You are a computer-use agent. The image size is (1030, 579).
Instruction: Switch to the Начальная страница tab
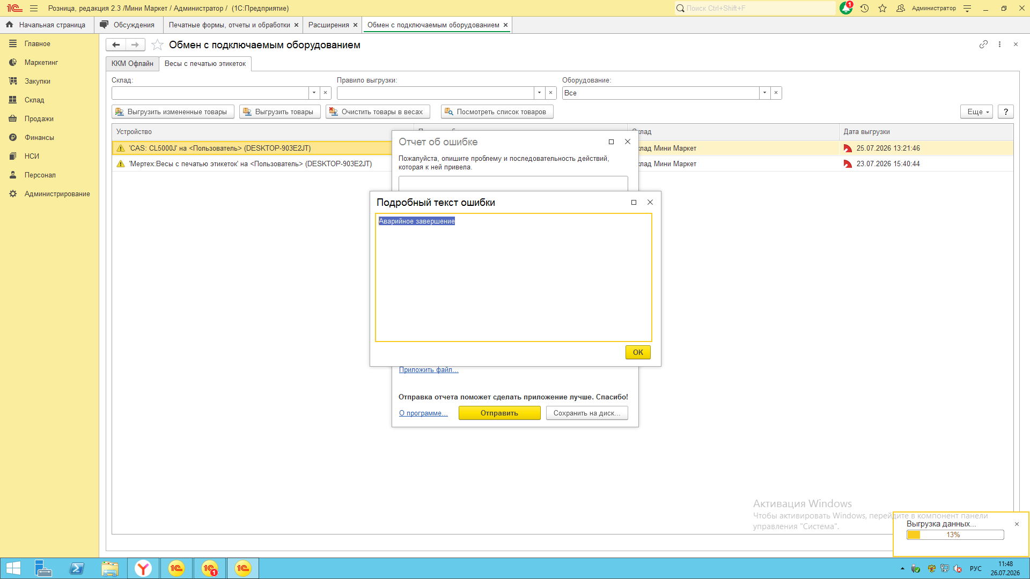pyautogui.click(x=46, y=25)
